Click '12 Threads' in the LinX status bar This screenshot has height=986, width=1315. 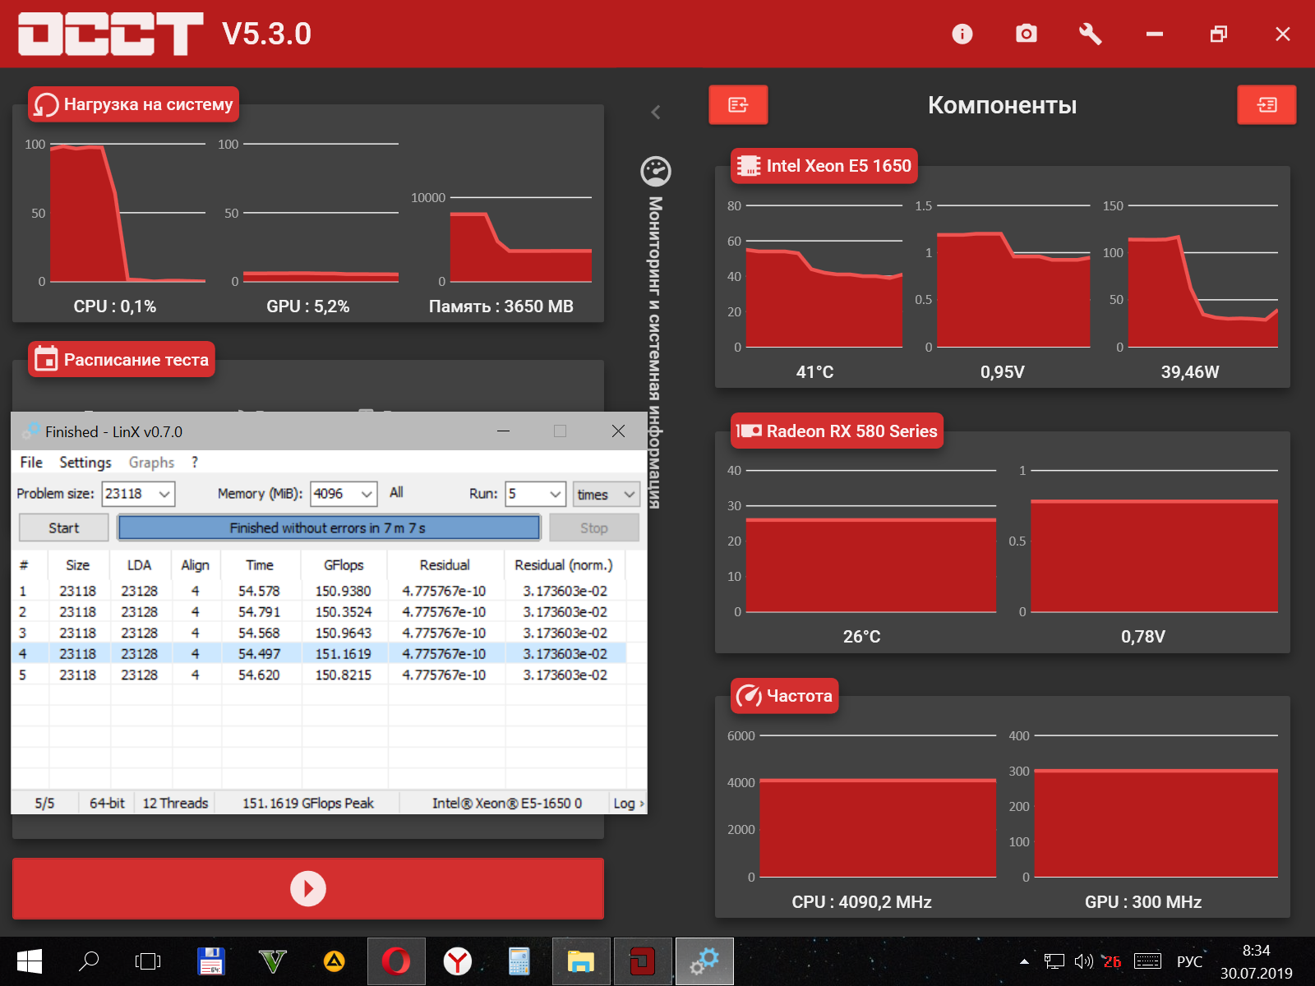click(x=175, y=803)
